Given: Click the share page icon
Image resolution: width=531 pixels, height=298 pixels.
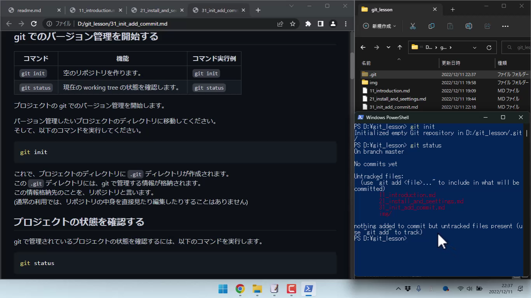Looking at the screenshot, I should coord(280,24).
